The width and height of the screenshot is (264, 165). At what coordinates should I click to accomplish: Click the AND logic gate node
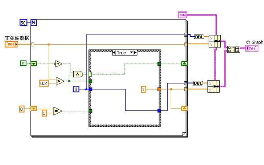tap(78, 74)
